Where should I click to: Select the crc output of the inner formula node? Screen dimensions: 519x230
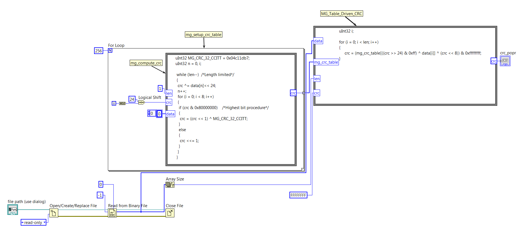coord(293,93)
